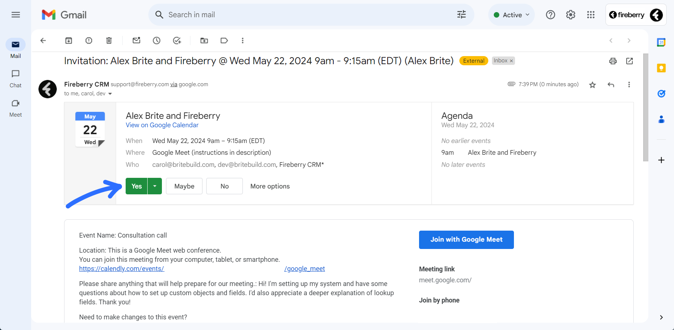Open Yes RSVP dropdown arrow
Viewport: 674px width, 330px height.
155,186
